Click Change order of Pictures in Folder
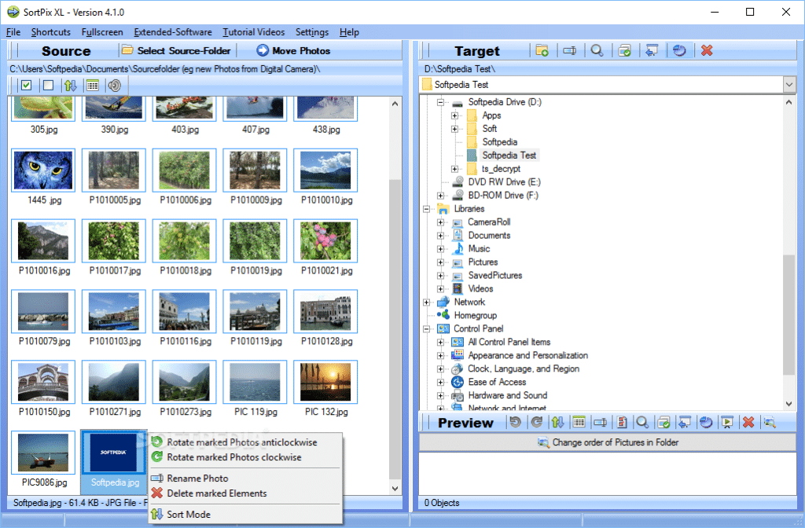This screenshot has height=528, width=805. click(608, 442)
